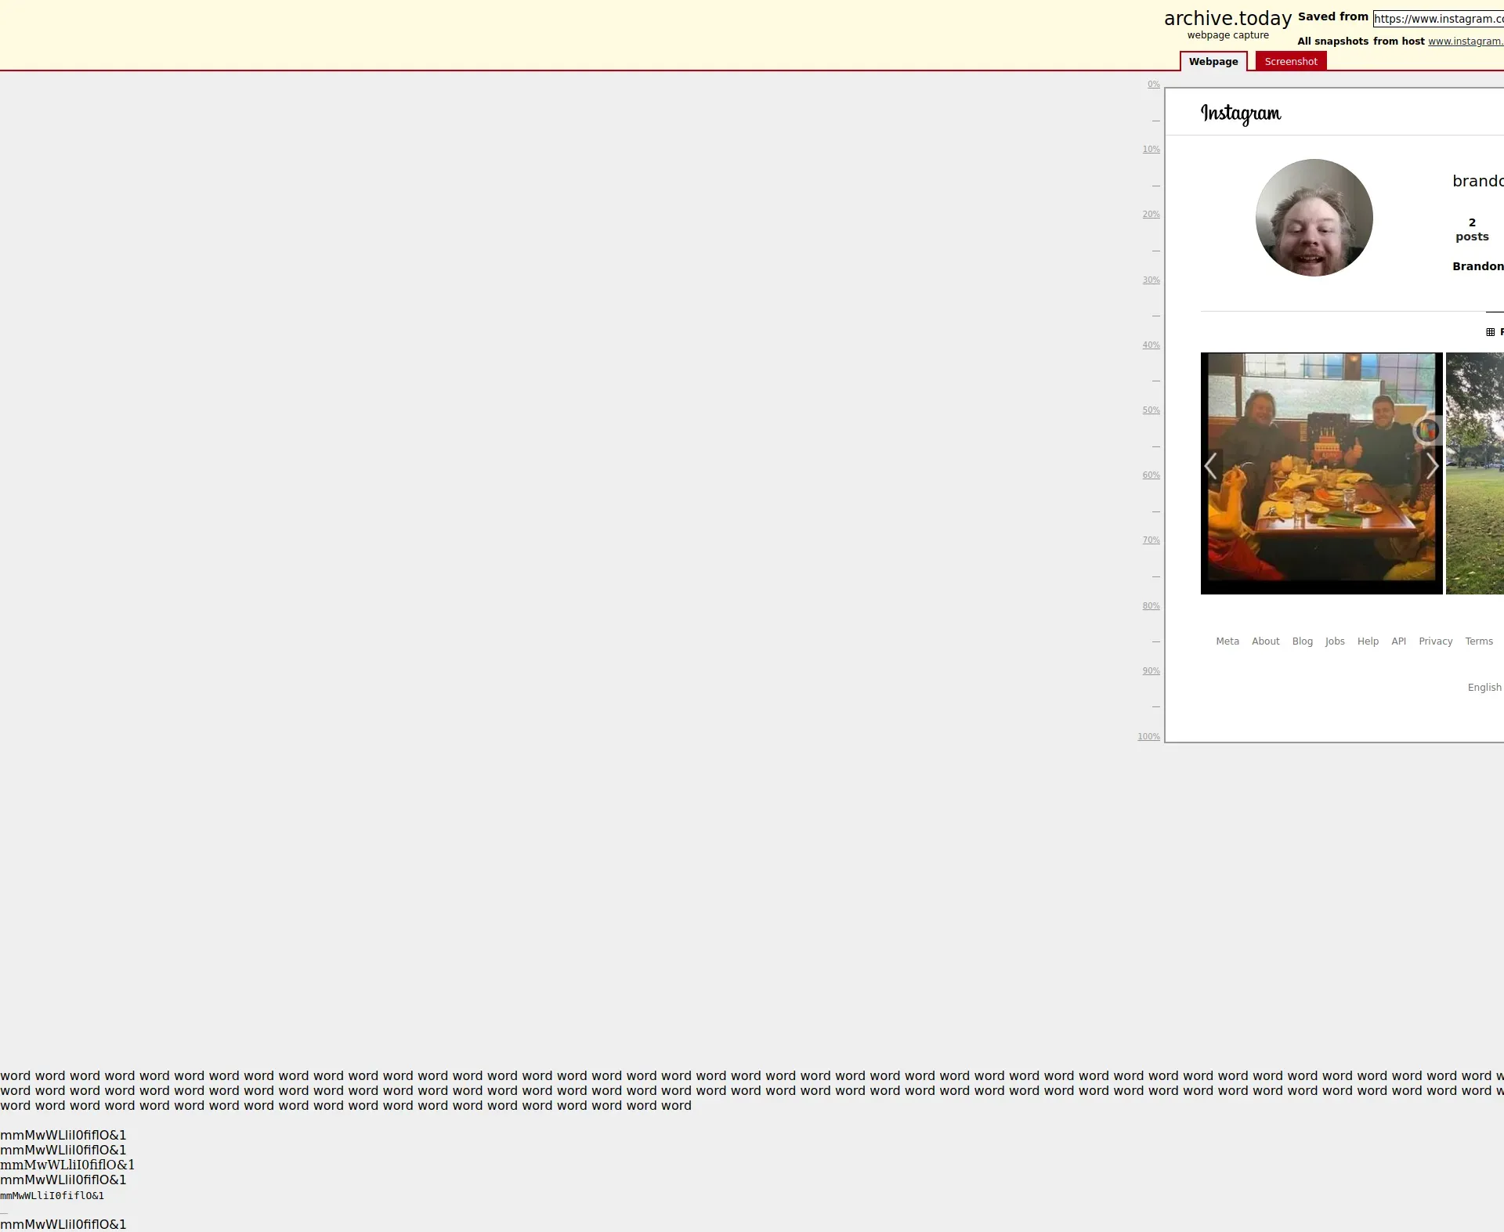Click the archive.today logo text
The width and height of the screenshot is (1504, 1232).
coord(1227,18)
